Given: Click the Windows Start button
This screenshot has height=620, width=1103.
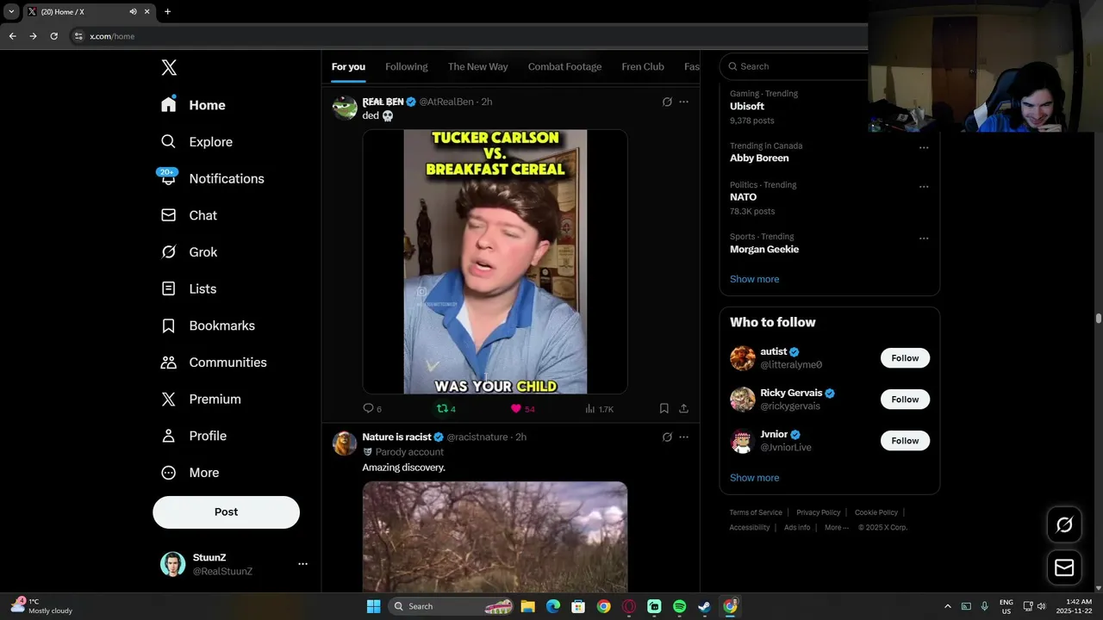Looking at the screenshot, I should coord(373,606).
